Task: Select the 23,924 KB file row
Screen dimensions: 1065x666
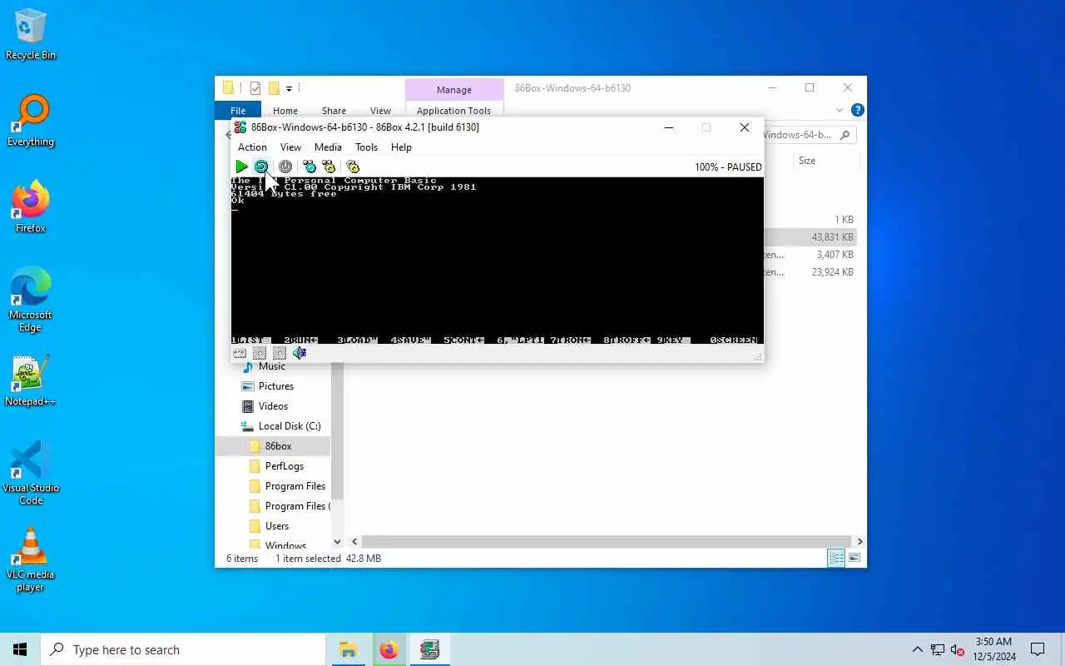Action: coord(811,272)
